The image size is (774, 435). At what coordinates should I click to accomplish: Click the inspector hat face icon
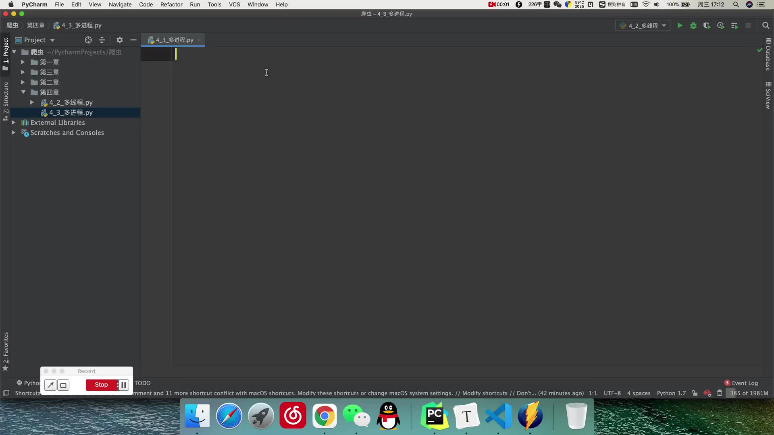(720, 393)
